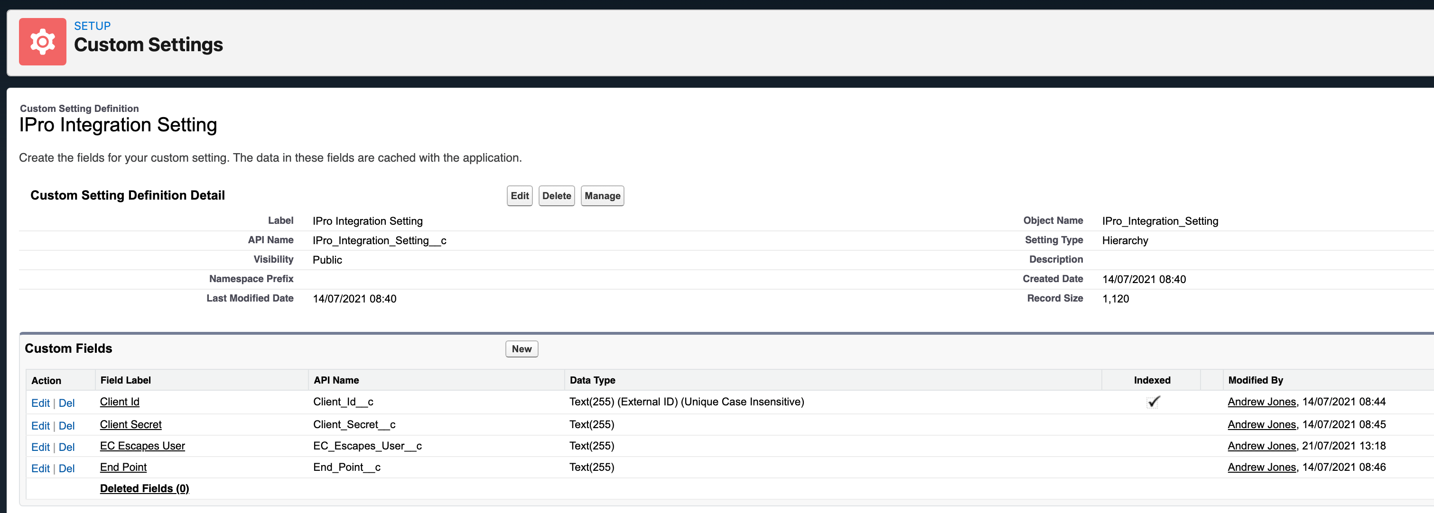The width and height of the screenshot is (1434, 513).
Task: Click the Setup gear icon
Action: click(x=42, y=42)
